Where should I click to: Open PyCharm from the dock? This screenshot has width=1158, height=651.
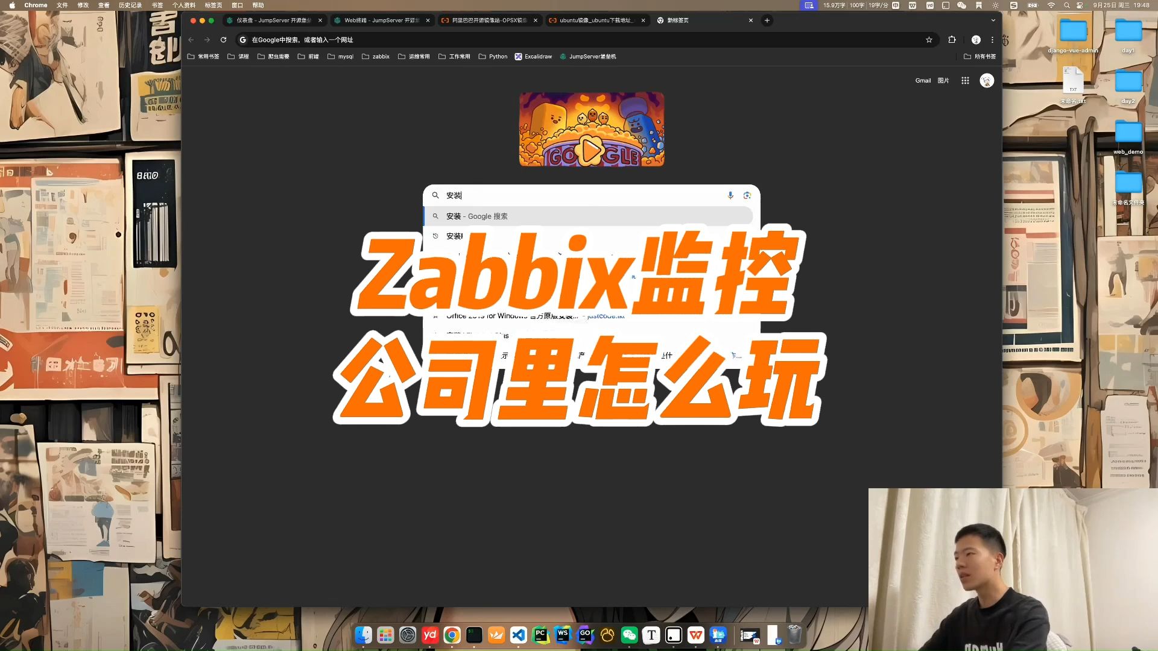(x=540, y=635)
